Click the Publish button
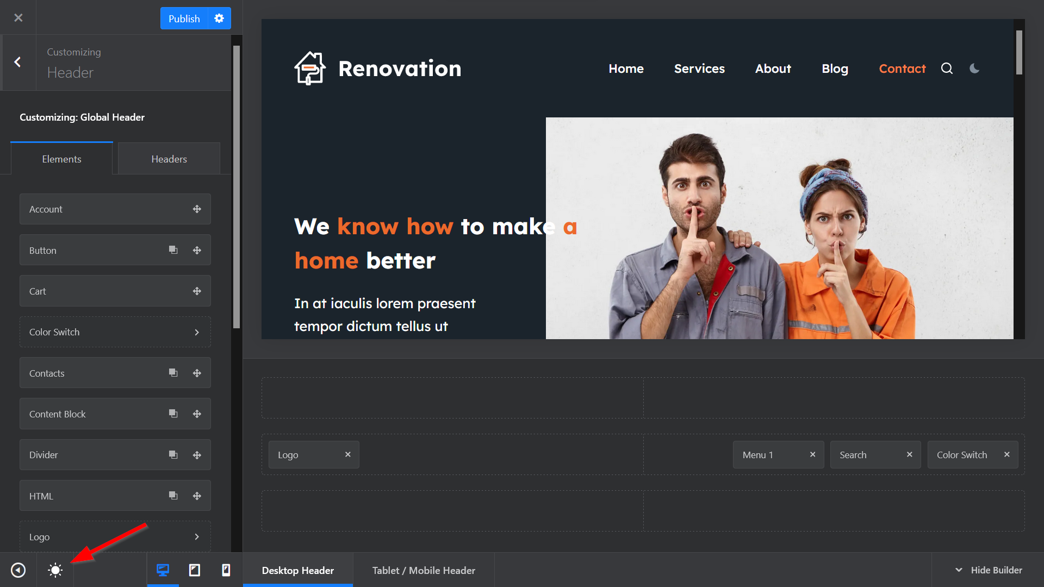 184,18
